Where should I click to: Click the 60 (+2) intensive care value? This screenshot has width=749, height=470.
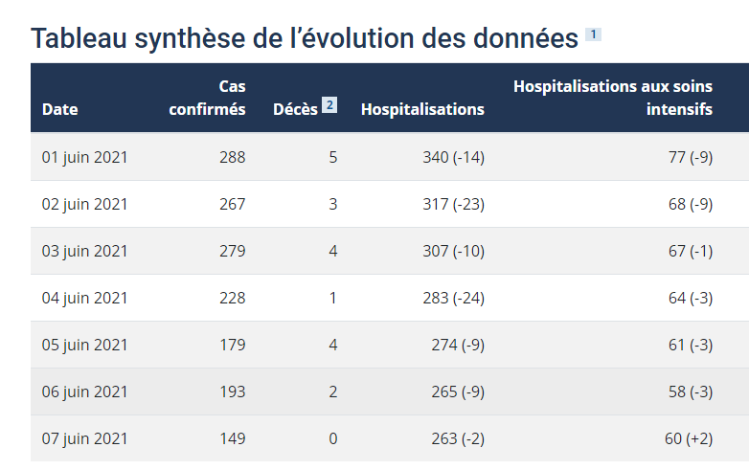689,438
